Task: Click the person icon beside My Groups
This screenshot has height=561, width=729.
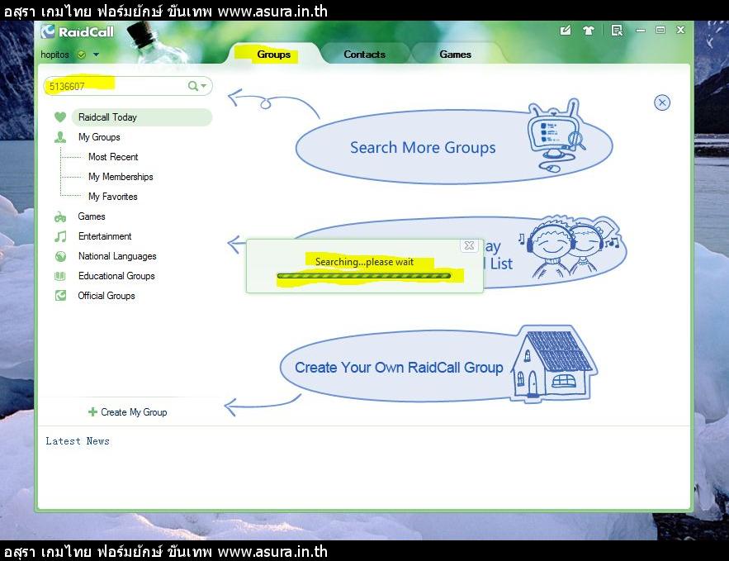Action: click(x=60, y=137)
